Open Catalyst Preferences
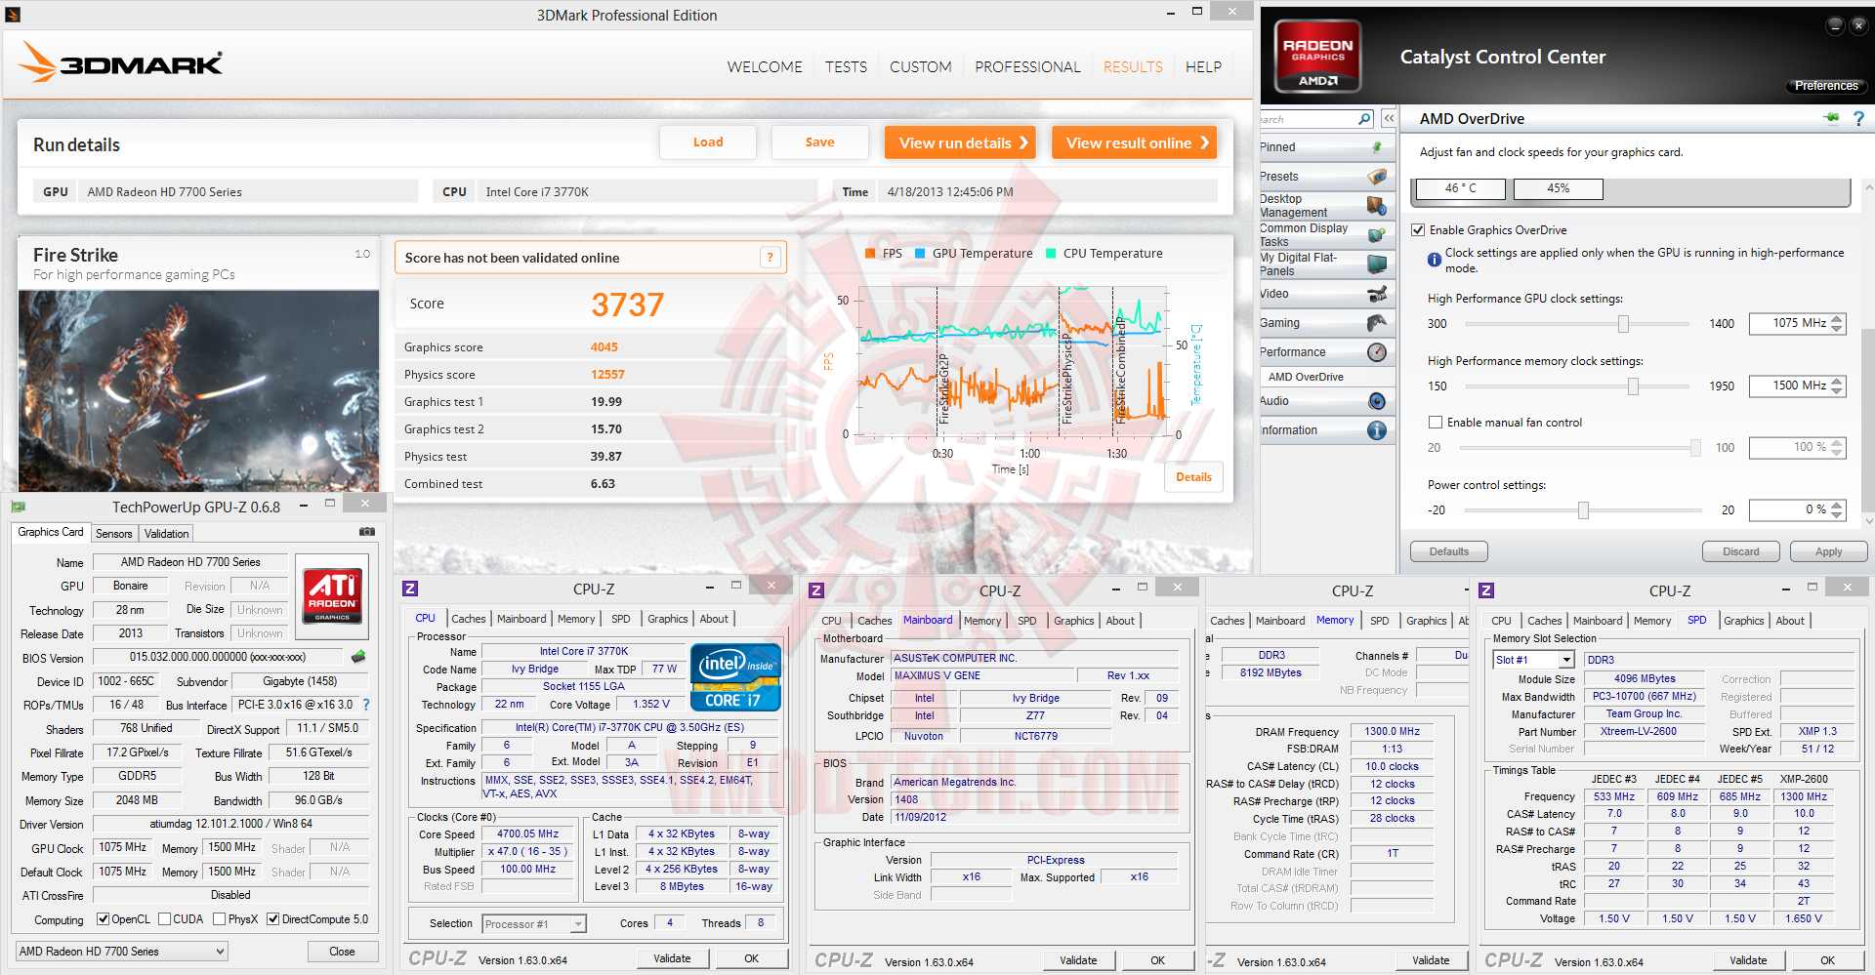 (1826, 86)
